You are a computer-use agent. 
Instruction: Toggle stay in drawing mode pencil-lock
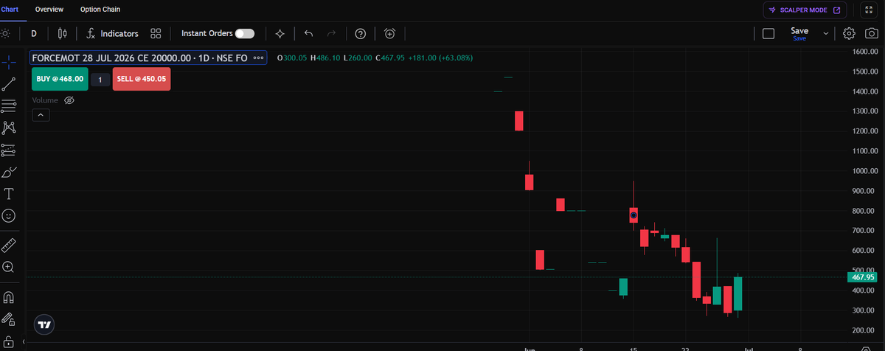point(9,319)
